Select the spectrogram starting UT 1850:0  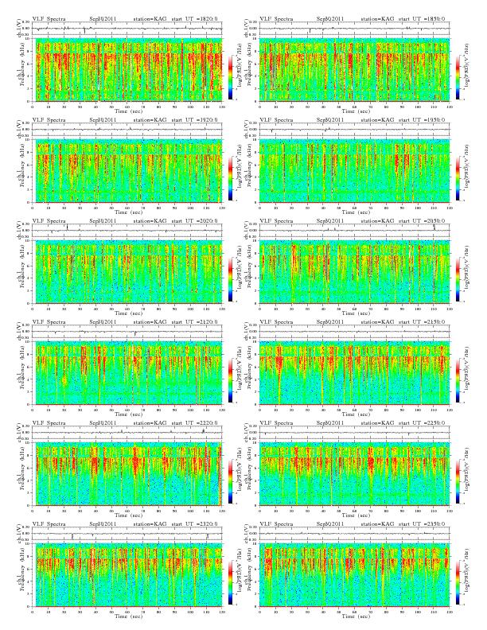355,70
